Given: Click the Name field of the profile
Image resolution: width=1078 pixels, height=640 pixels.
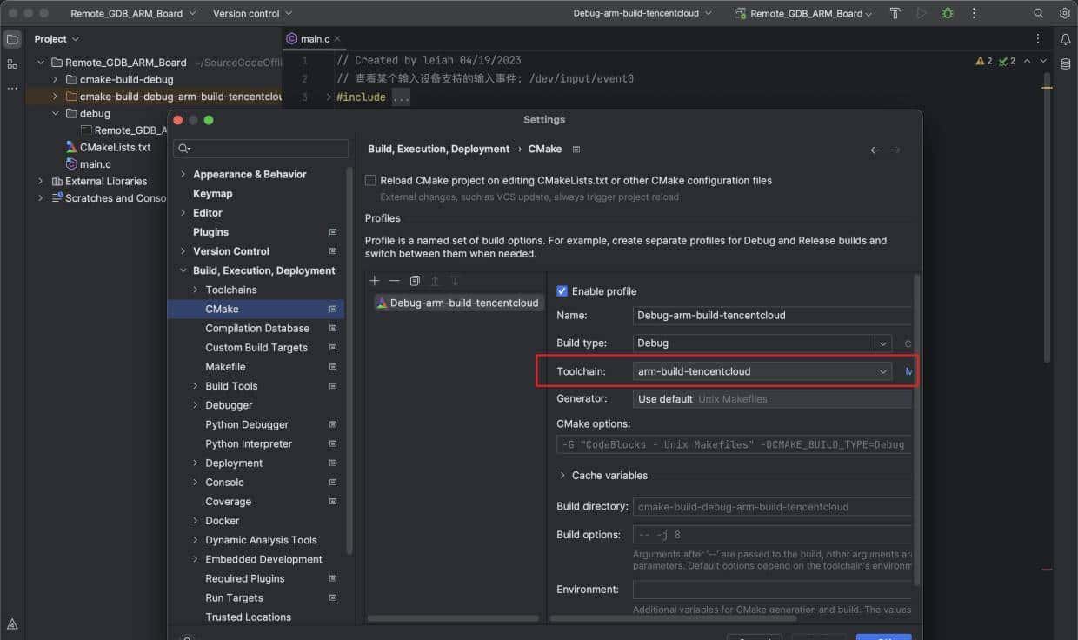Looking at the screenshot, I should click(x=771, y=316).
